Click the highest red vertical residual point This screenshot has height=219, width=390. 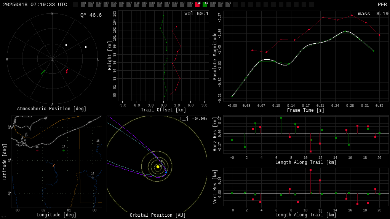point(311,170)
